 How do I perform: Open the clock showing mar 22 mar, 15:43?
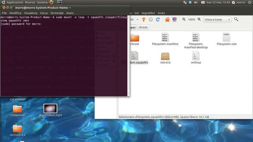pos(218,2)
